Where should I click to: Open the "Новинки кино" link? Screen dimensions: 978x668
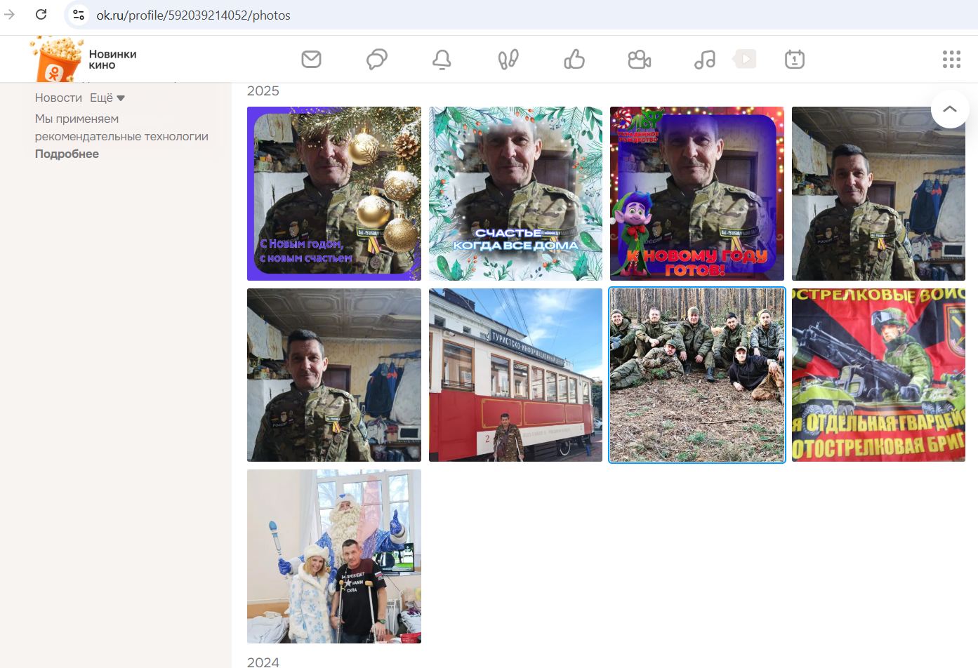[112, 60]
